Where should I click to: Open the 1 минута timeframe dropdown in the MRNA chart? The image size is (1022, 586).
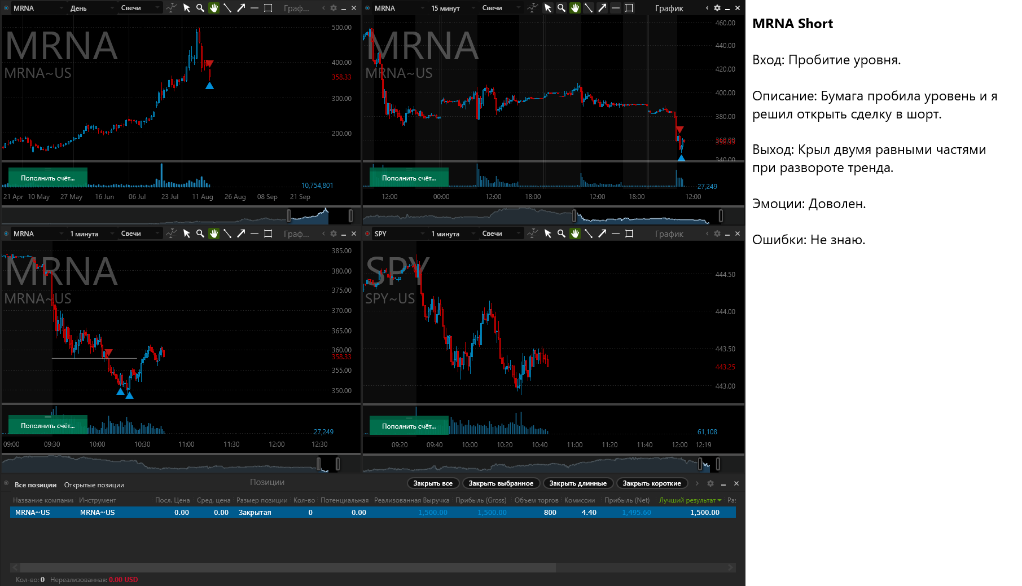(x=92, y=233)
